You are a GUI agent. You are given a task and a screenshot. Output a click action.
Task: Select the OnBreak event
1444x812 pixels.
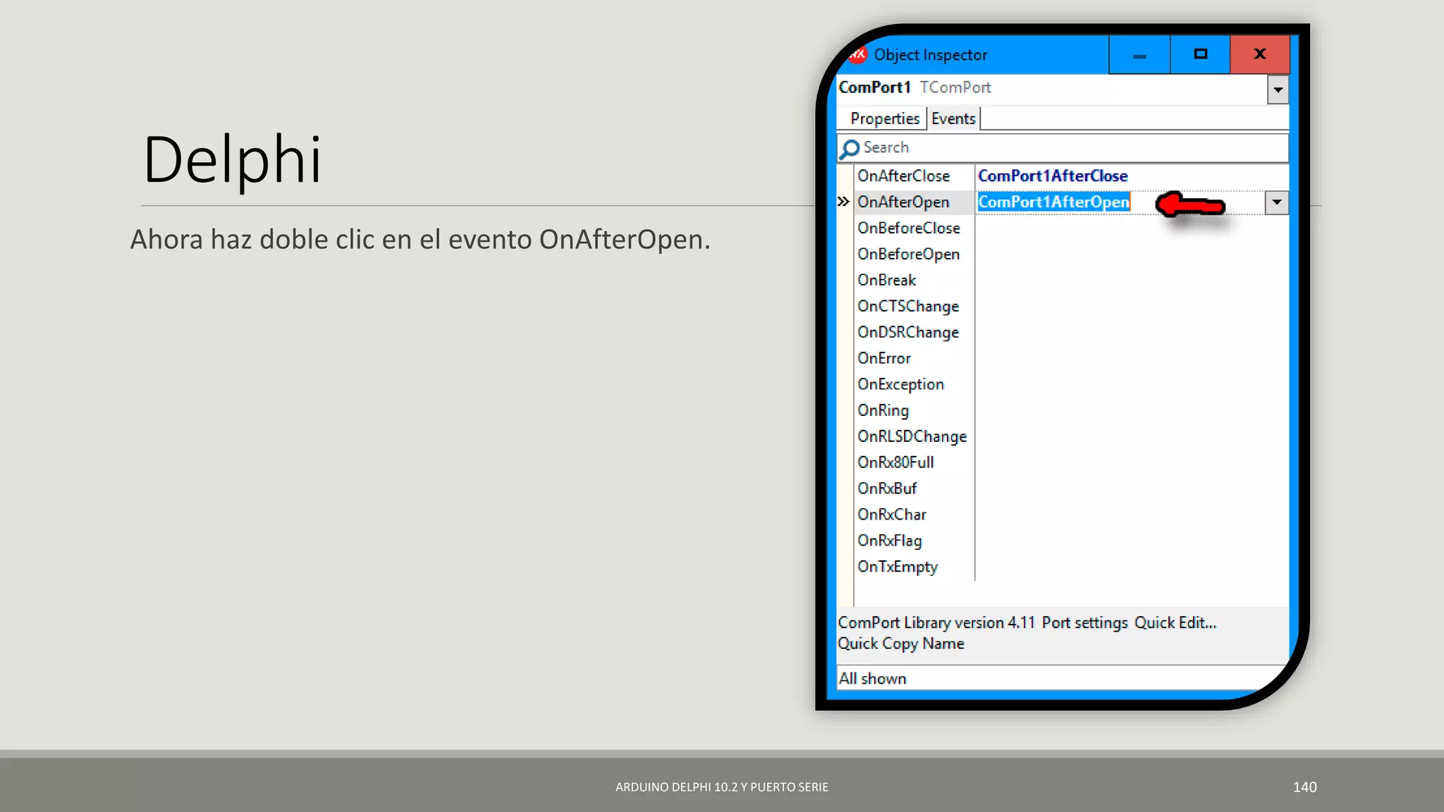pyautogui.click(x=886, y=280)
